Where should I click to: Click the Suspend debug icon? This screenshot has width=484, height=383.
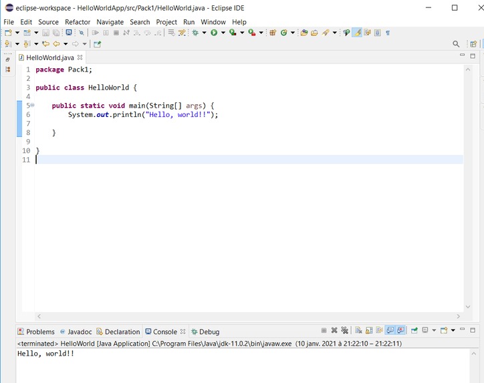coord(106,33)
